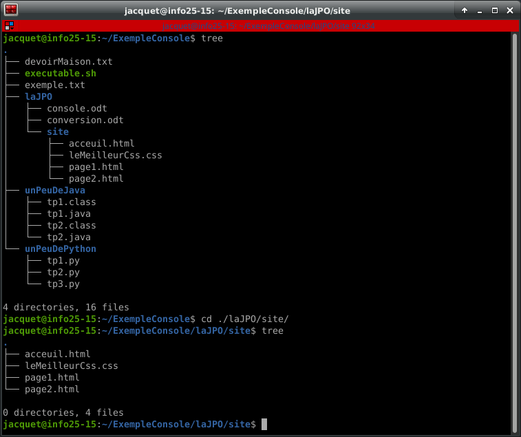The image size is (521, 437).
Task: Click the 'cd ./laJPO/site/' command text
Action: coord(244,319)
